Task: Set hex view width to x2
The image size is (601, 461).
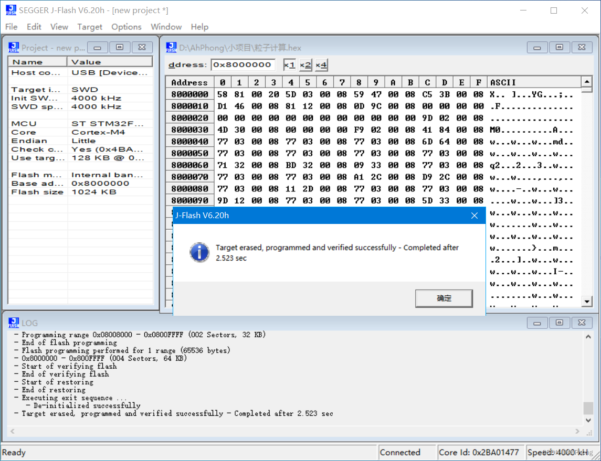Action: tap(305, 65)
